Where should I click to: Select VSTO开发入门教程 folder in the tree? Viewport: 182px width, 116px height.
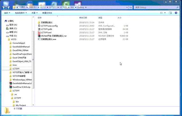(22, 72)
